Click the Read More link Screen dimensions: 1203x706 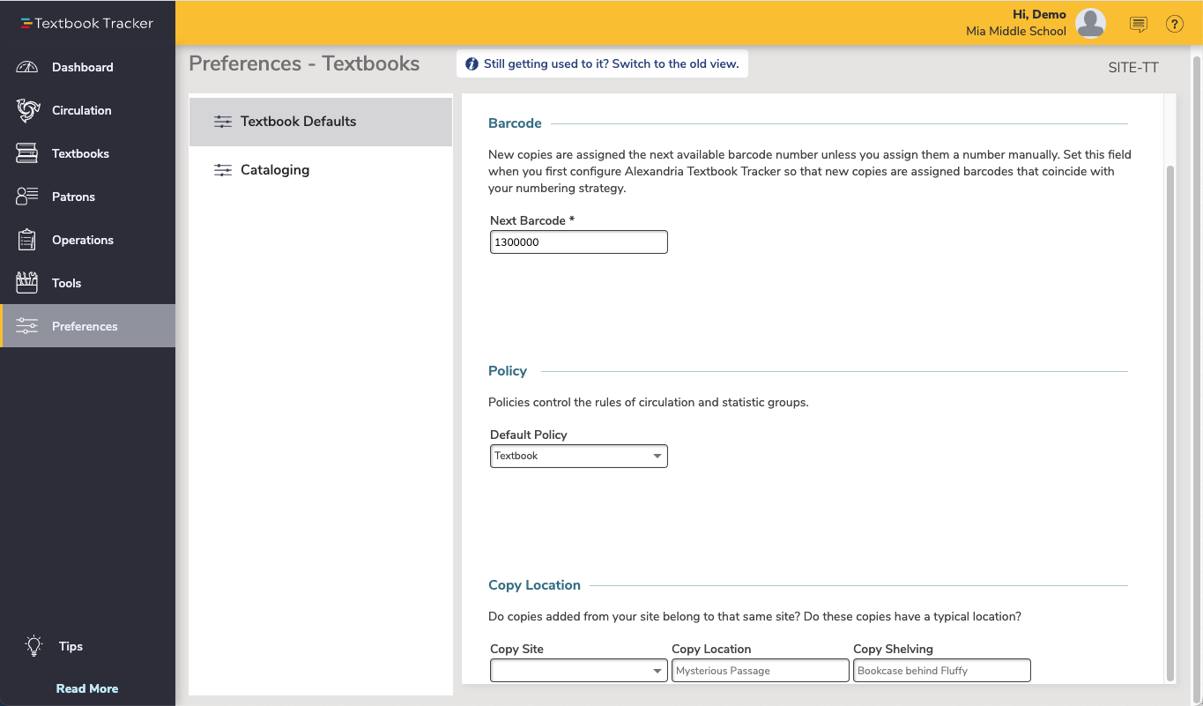pos(86,688)
